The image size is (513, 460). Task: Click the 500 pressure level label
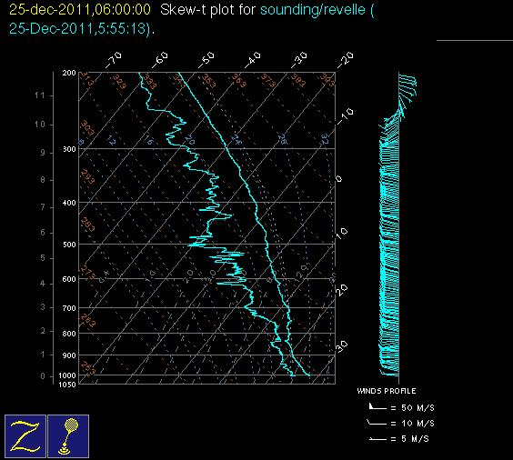[69, 245]
